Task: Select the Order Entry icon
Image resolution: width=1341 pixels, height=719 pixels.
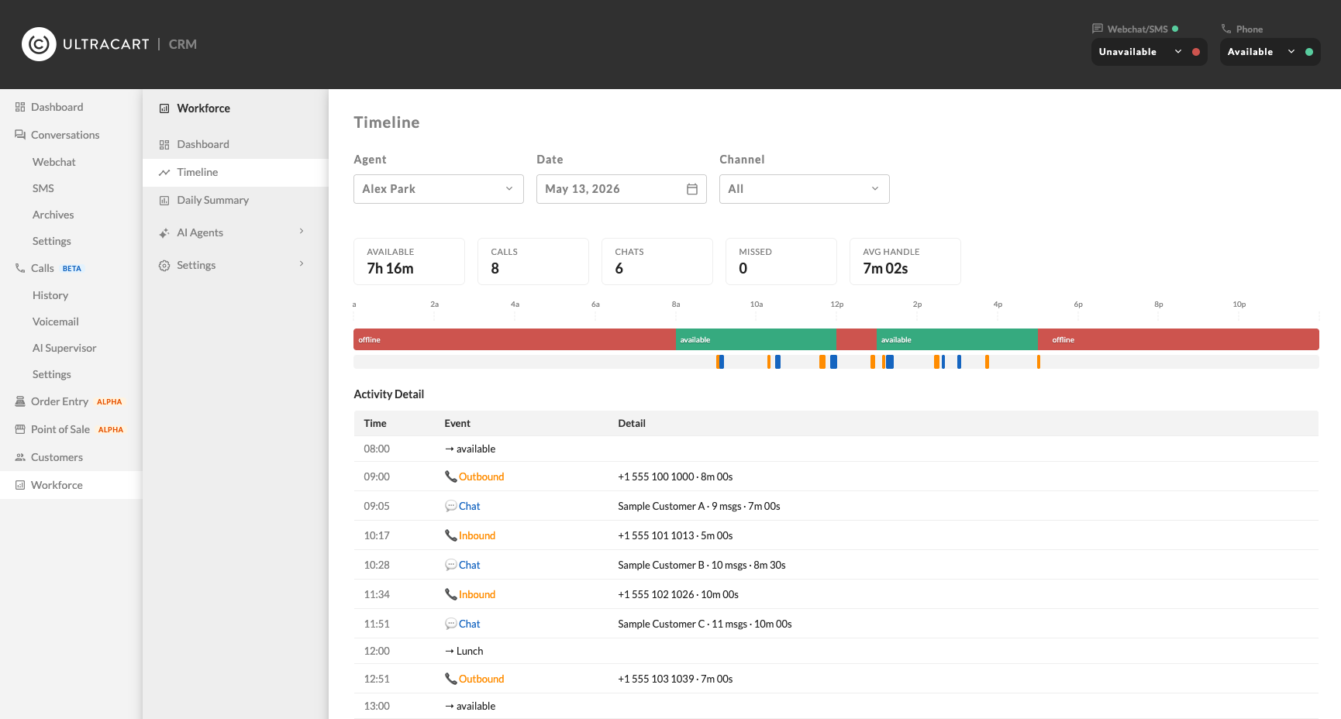Action: [x=20, y=401]
